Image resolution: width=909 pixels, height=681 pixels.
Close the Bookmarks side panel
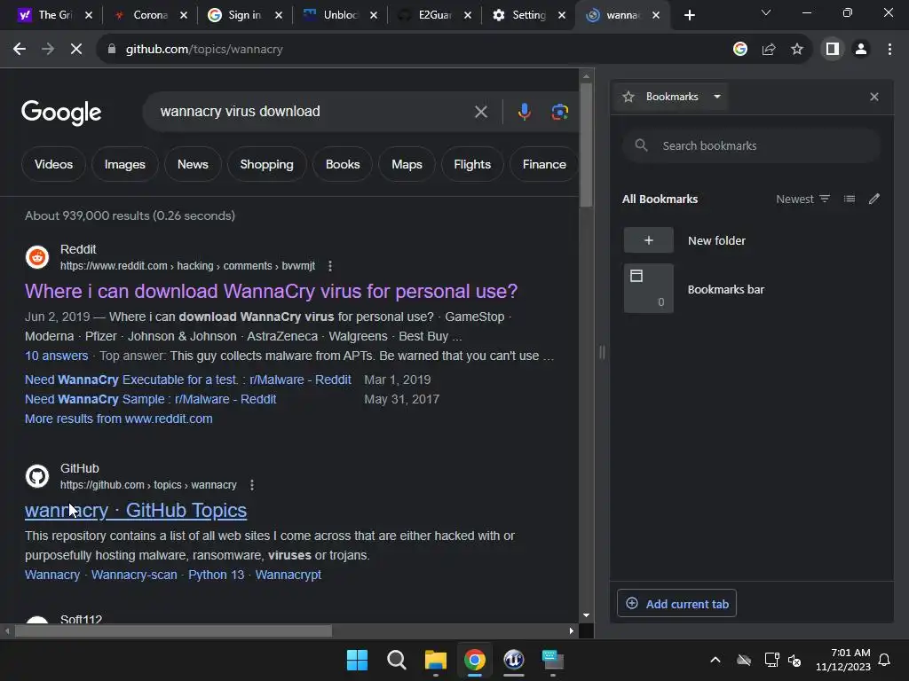(874, 97)
